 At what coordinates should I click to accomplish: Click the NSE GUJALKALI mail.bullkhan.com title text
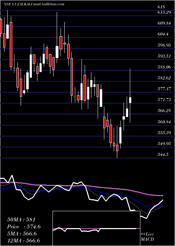[x=34, y=4]
